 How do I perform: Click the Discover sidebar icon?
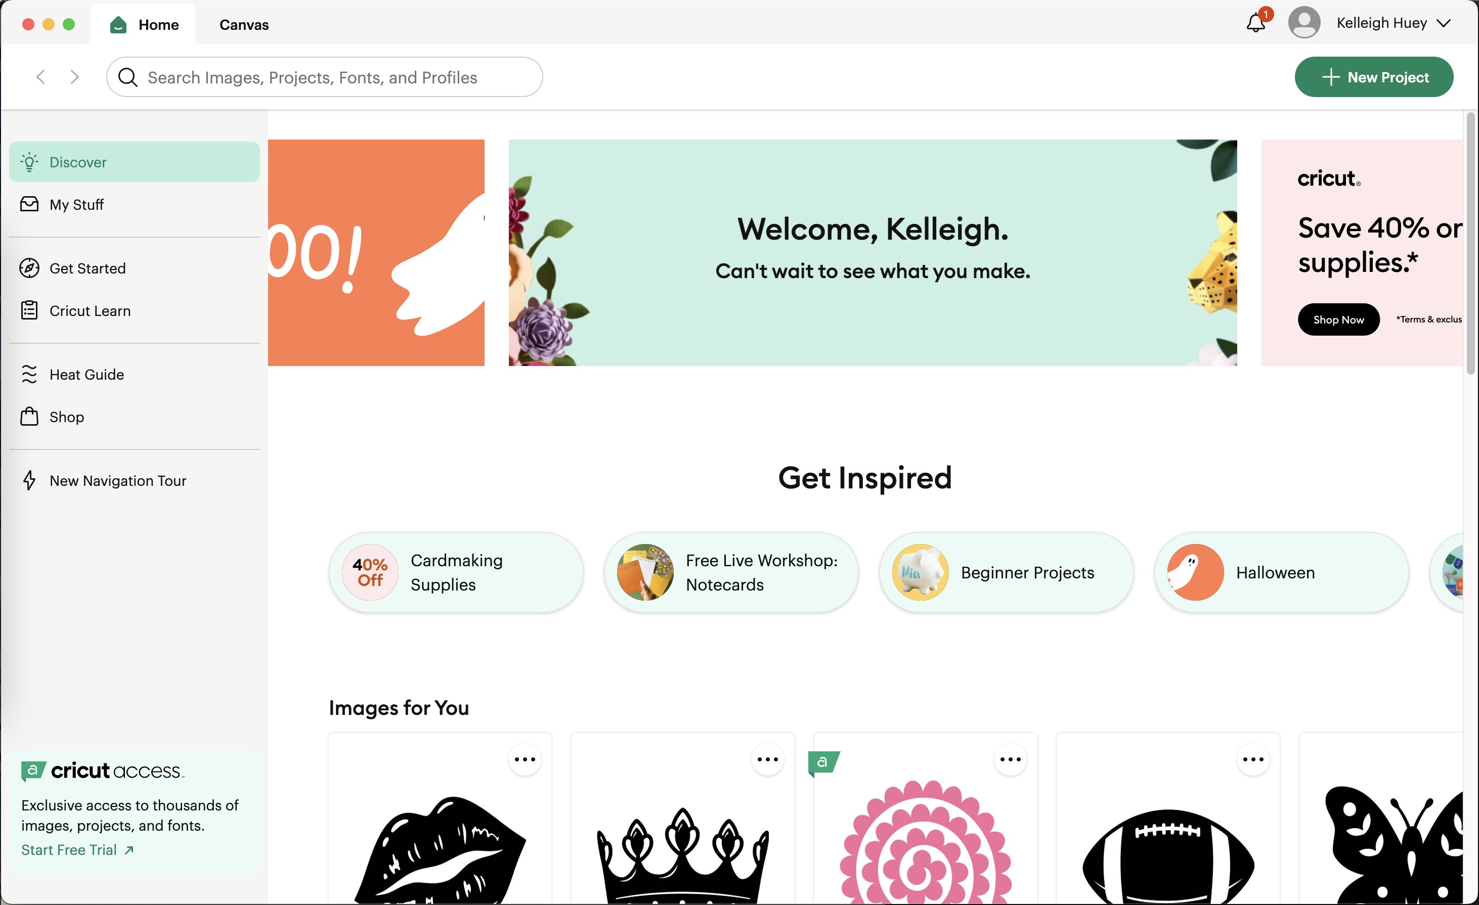click(28, 162)
